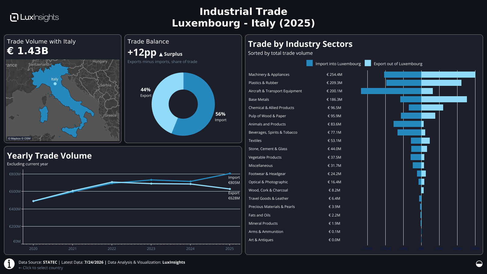Select 'Precious Materials & Pearls' label
This screenshot has height=274, width=487.
tap(272, 207)
